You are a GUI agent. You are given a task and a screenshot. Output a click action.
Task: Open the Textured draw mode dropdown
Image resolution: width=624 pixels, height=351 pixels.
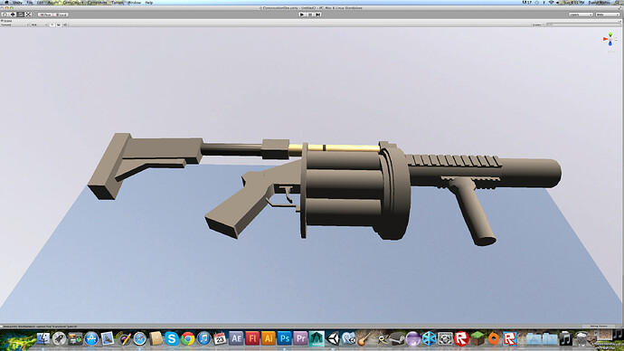(15, 24)
